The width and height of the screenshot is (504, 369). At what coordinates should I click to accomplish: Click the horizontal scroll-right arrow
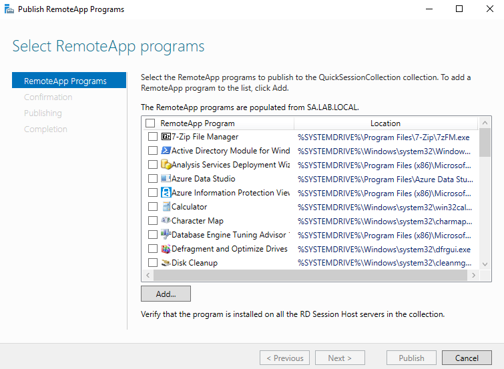tap(473, 275)
